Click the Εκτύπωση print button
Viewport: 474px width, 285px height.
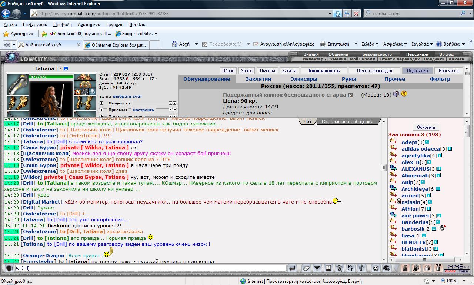[335, 44]
